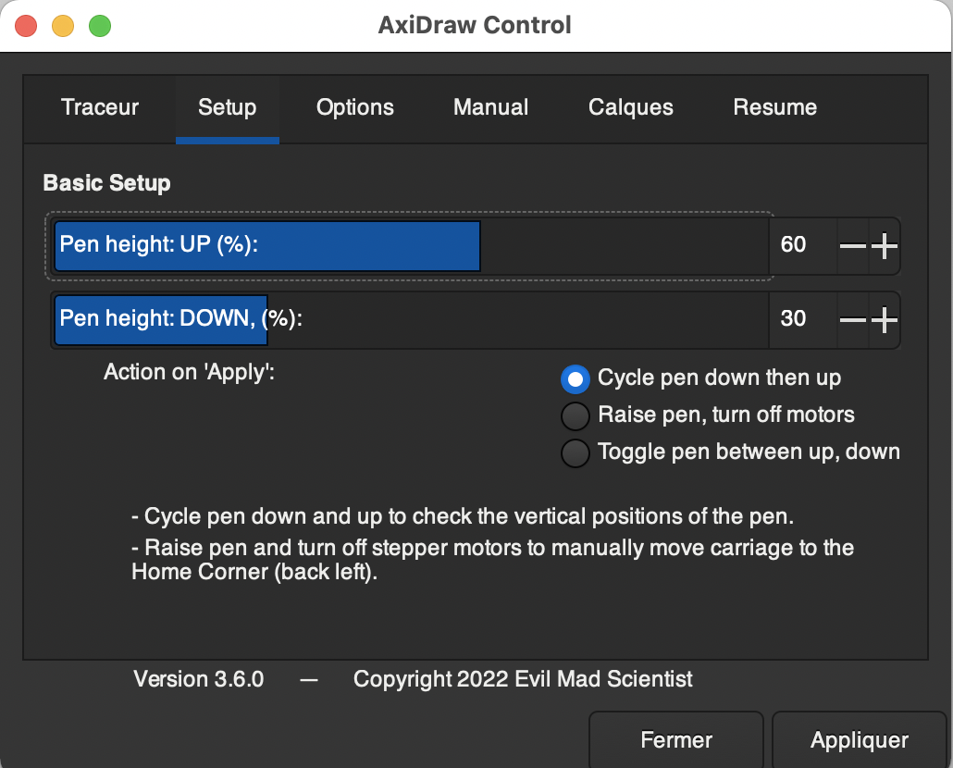Decrease Pen height DOWN with minus button
Viewport: 953px width, 768px height.
[852, 319]
